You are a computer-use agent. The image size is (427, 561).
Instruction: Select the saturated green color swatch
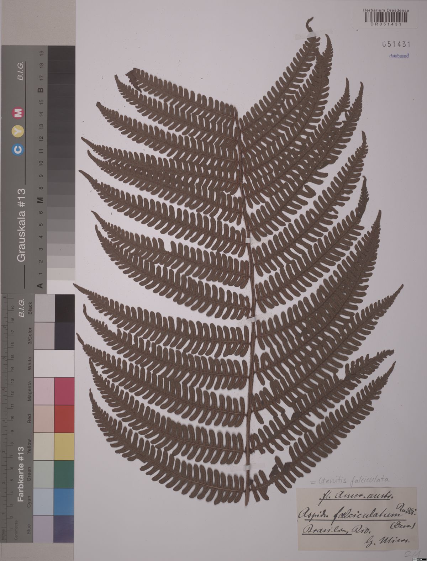64,474
